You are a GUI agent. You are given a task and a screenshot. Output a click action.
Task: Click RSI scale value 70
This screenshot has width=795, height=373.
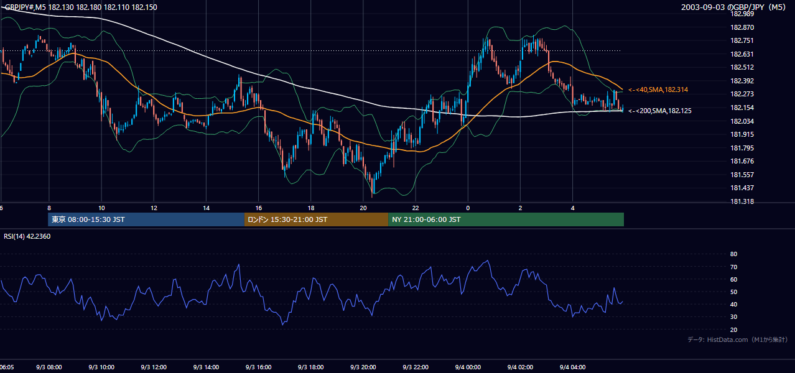733,267
